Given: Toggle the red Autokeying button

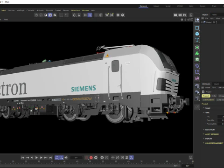Looking at the screenshot, I should [91, 158].
